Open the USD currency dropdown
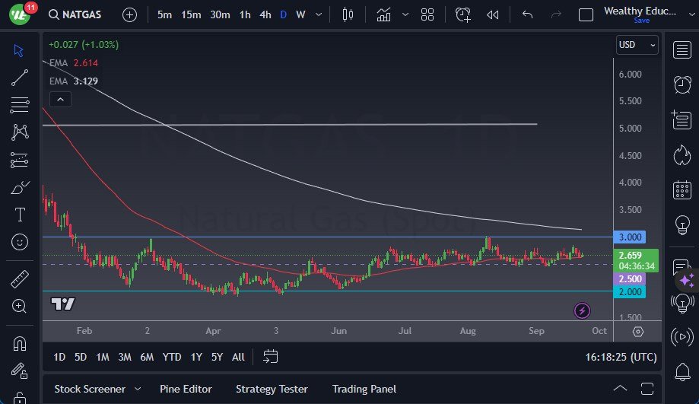This screenshot has width=699, height=404. coord(637,45)
